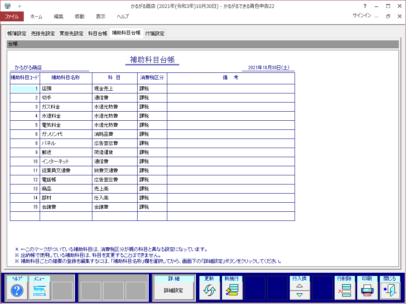Image resolution: width=406 pixels, height=304 pixels.
Task: Click the 補助科目コード column header
Action: 25,78
